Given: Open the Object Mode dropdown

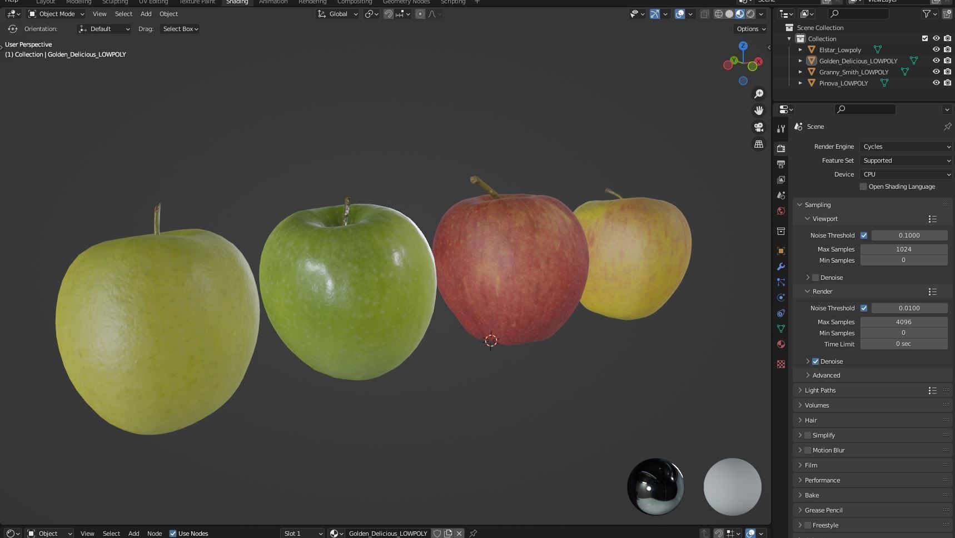Looking at the screenshot, I should click(56, 14).
